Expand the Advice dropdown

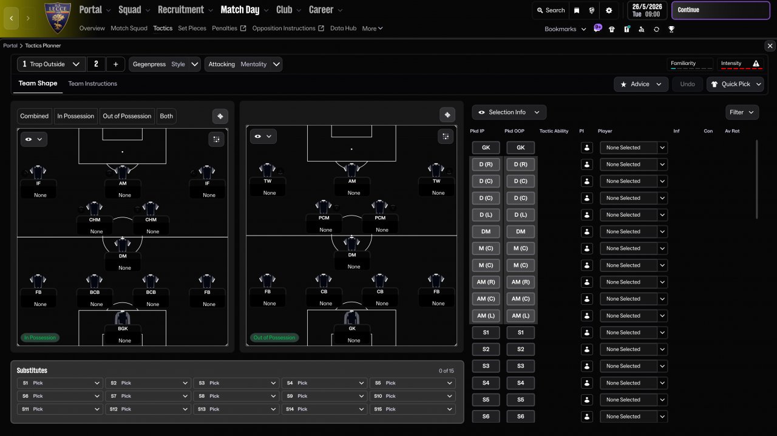(x=640, y=84)
